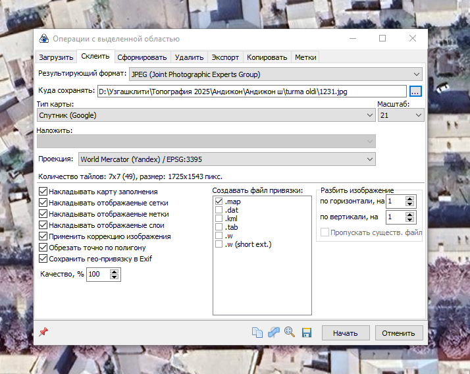Enable the .kml binding file checkbox
470x374 pixels.
(x=219, y=219)
